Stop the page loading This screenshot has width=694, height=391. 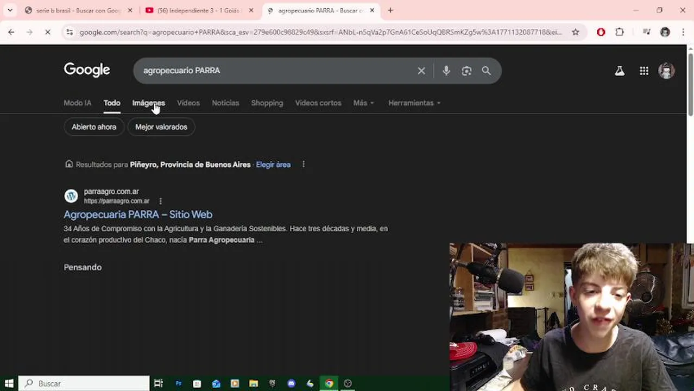click(47, 32)
